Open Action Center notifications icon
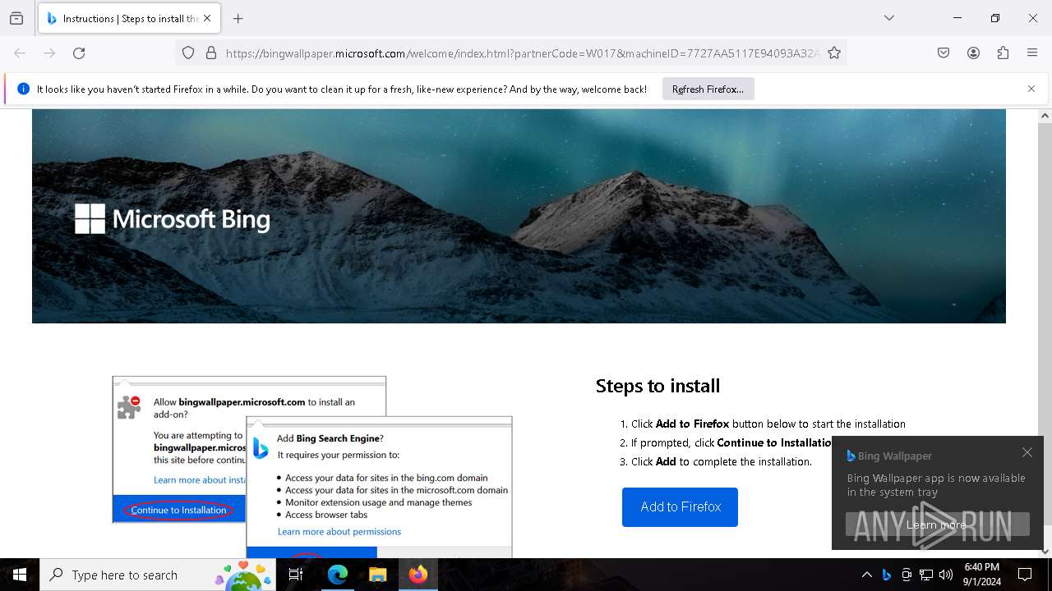Screen dimensions: 1052x591 tap(1025, 575)
